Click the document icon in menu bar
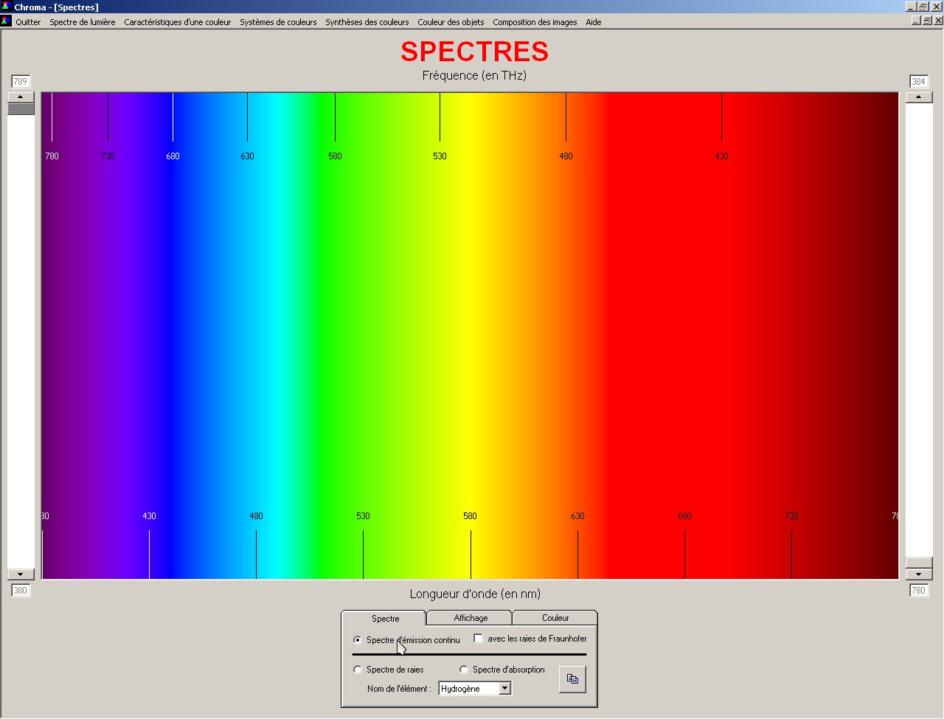 6,21
